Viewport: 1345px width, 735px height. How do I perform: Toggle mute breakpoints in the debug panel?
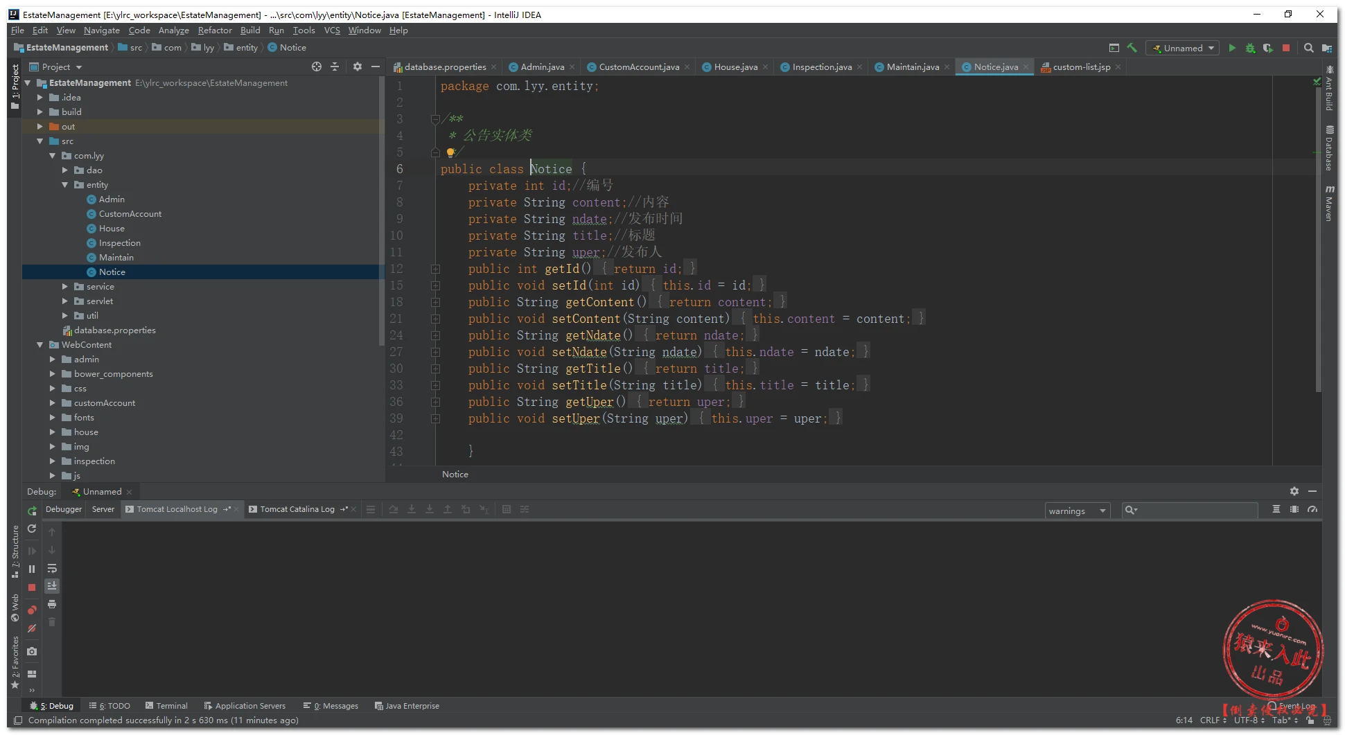coord(32,628)
